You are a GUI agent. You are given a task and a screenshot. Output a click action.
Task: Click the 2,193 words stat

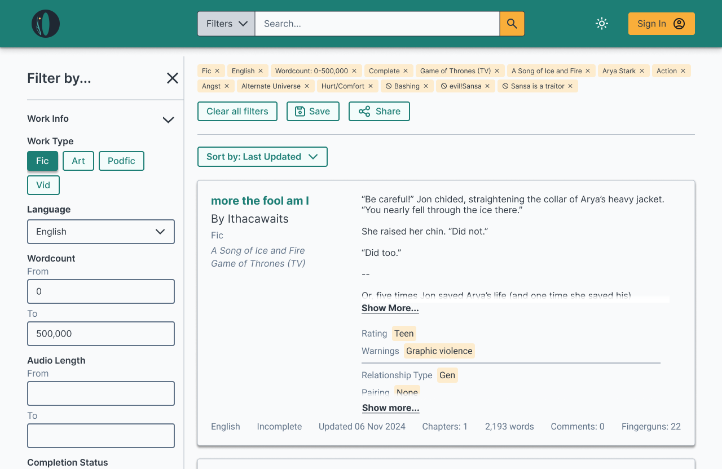[x=509, y=427]
